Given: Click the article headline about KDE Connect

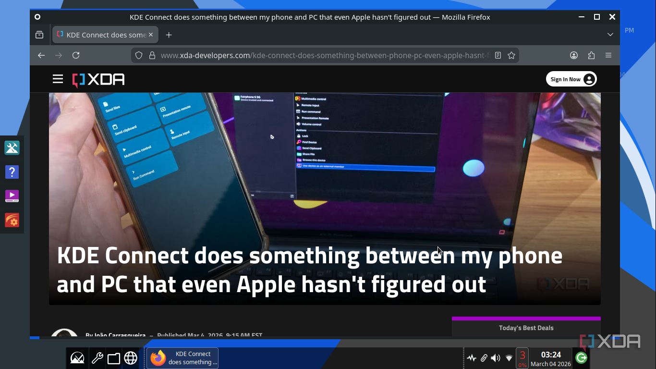Looking at the screenshot, I should 310,270.
